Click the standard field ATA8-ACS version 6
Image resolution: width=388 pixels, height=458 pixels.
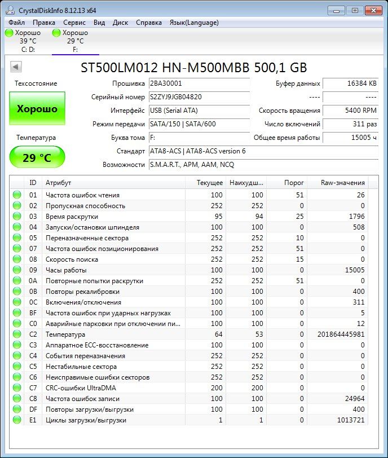[x=263, y=151]
